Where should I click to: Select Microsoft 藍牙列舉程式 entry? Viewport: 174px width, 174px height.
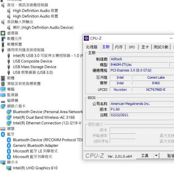32,157
